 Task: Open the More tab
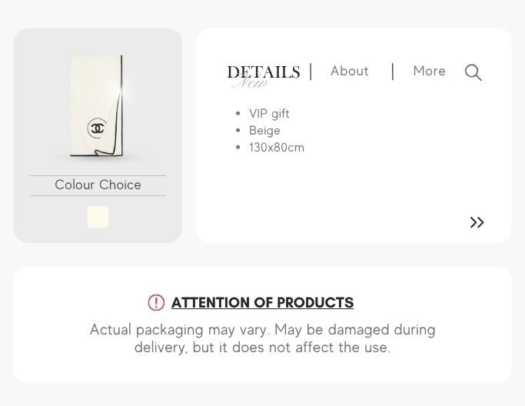pos(429,71)
